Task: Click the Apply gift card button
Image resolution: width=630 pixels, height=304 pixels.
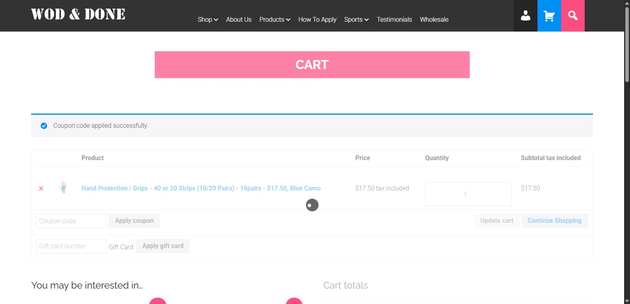Action: tap(163, 246)
